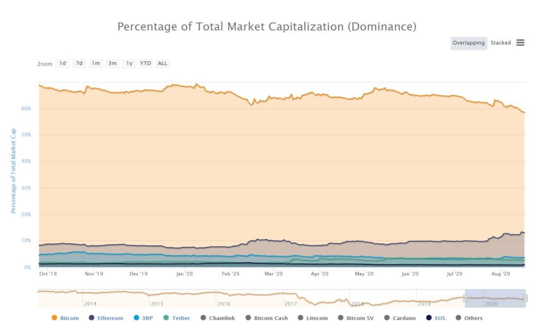Image resolution: width=541 pixels, height=324 pixels.
Task: Open the chart hamburger menu icon
Action: point(520,43)
